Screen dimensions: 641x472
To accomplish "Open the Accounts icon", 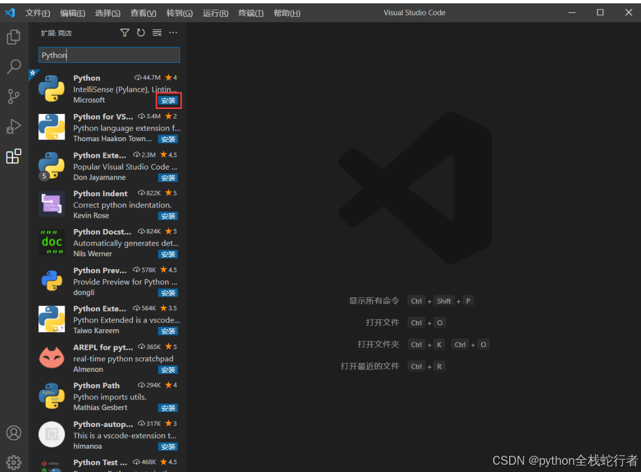I will (13, 433).
